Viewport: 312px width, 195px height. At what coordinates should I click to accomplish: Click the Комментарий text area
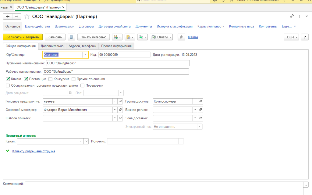[x=164, y=188]
